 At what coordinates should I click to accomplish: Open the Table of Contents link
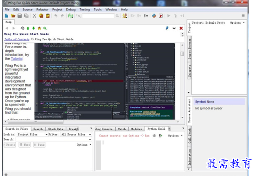[x=17, y=39]
